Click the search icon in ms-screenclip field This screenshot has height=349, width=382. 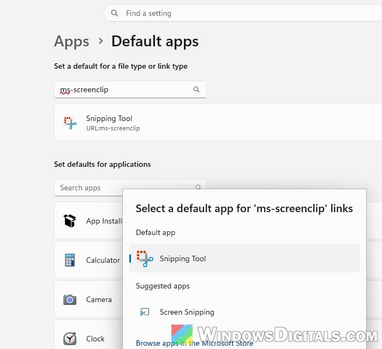pos(196,89)
